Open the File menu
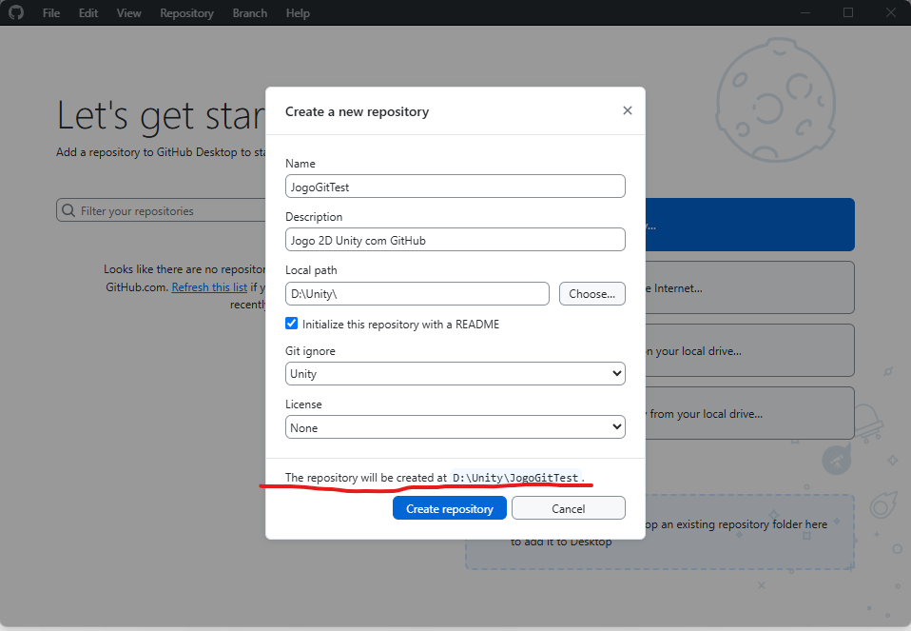Viewport: 911px width, 631px height. (x=51, y=13)
